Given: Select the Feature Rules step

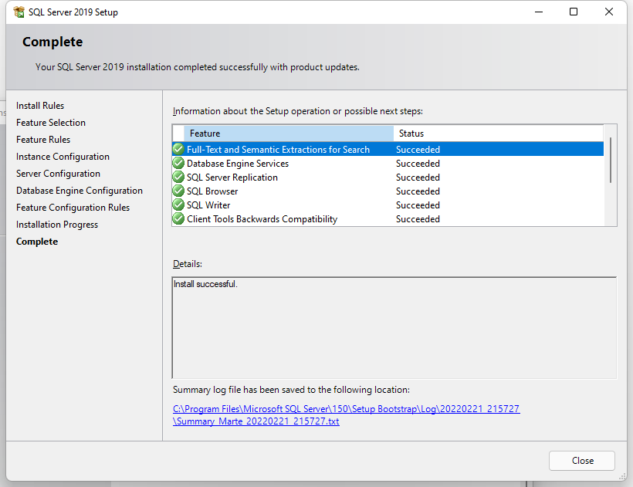Looking at the screenshot, I should (43, 140).
